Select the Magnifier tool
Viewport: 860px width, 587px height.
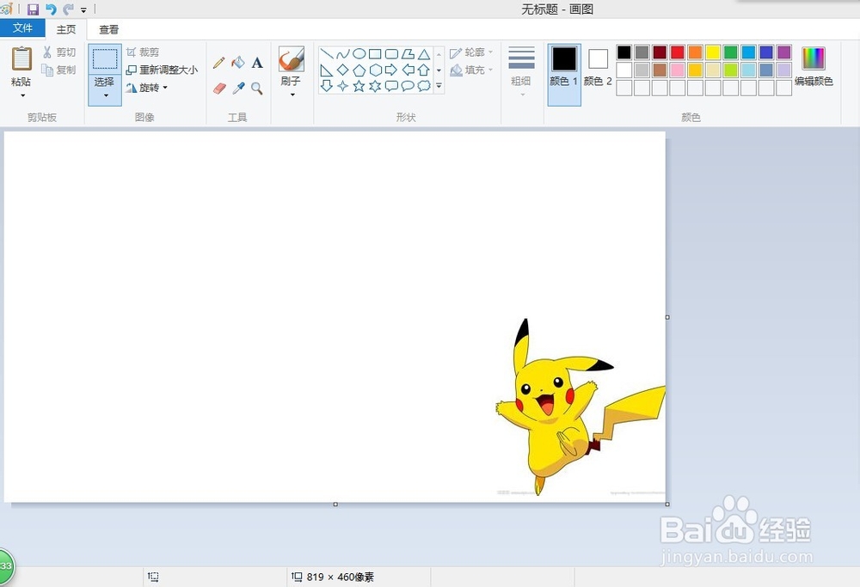pos(256,89)
